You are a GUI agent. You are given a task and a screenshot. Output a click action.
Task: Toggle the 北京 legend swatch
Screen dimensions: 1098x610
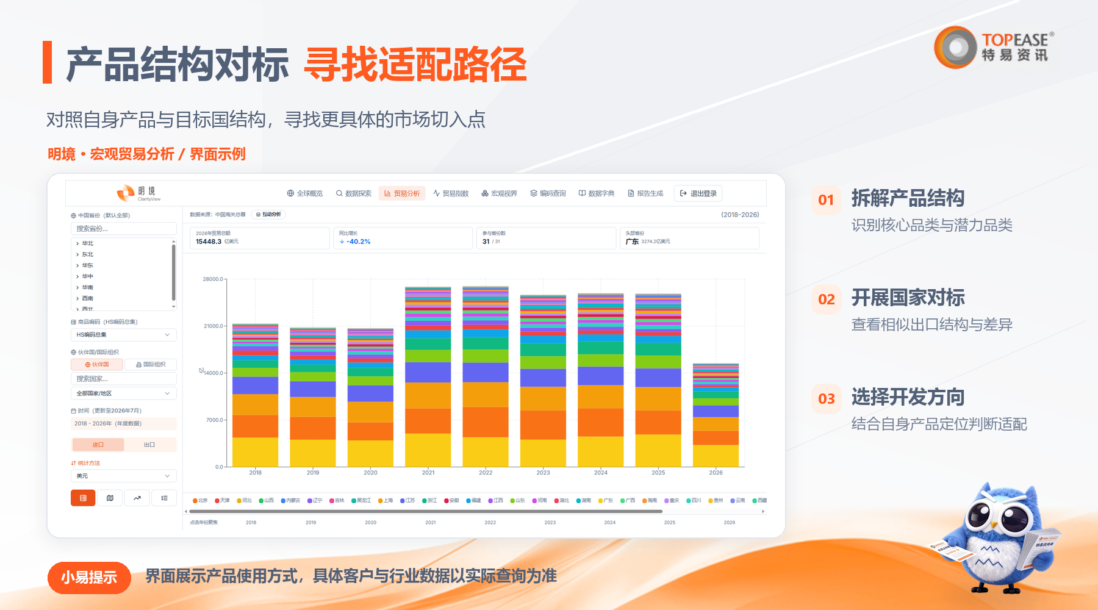tap(195, 500)
